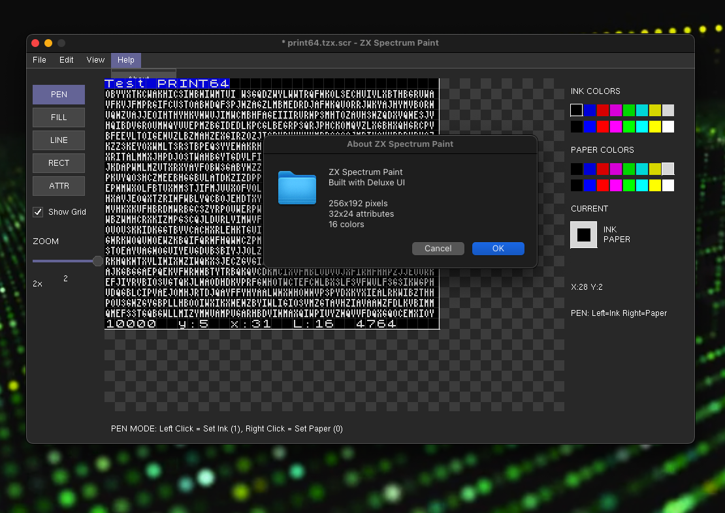Set paper to bright yellow, bottom row swatch

654,185
